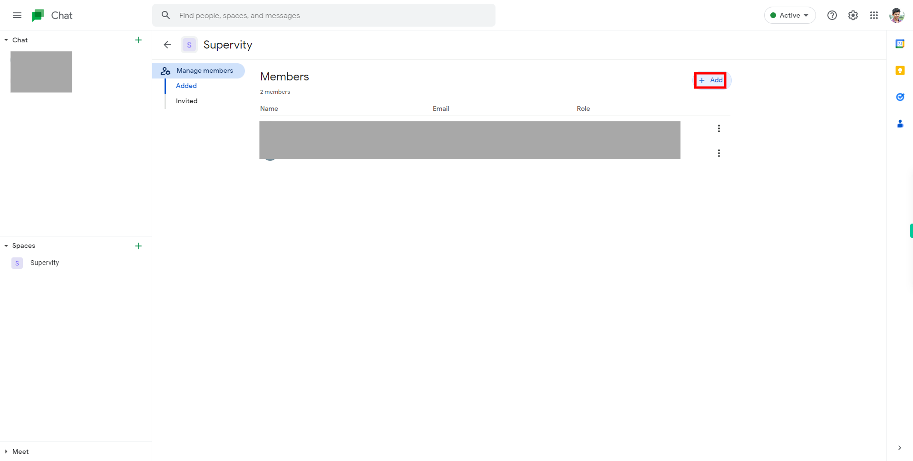The image size is (913, 461).
Task: Click the Manage members icon
Action: 165,71
